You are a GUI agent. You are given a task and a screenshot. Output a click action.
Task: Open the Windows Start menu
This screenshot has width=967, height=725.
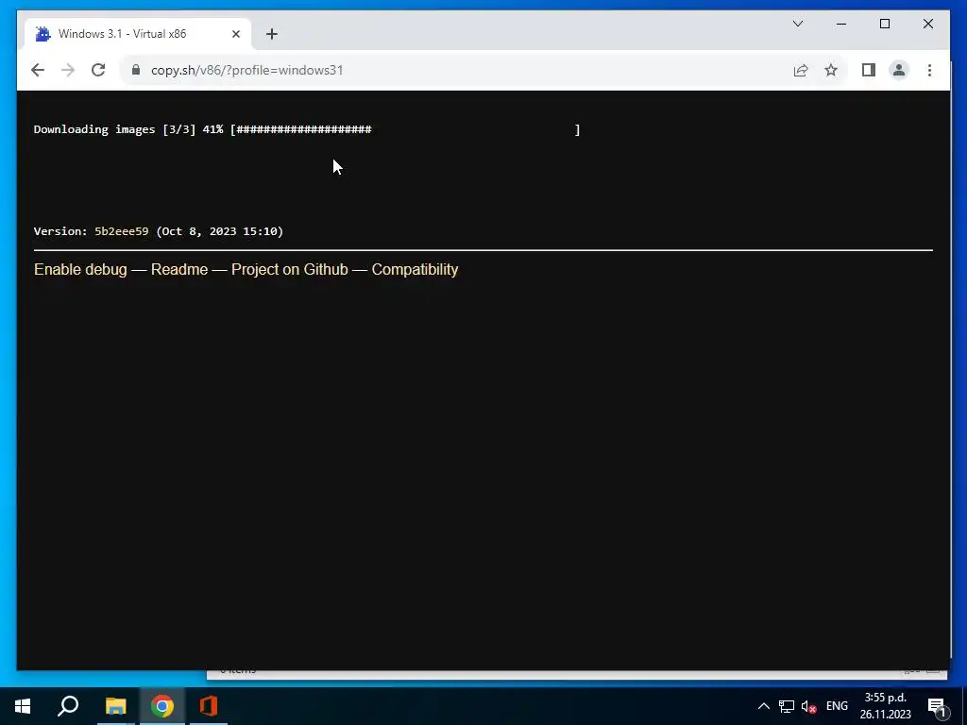pos(23,706)
